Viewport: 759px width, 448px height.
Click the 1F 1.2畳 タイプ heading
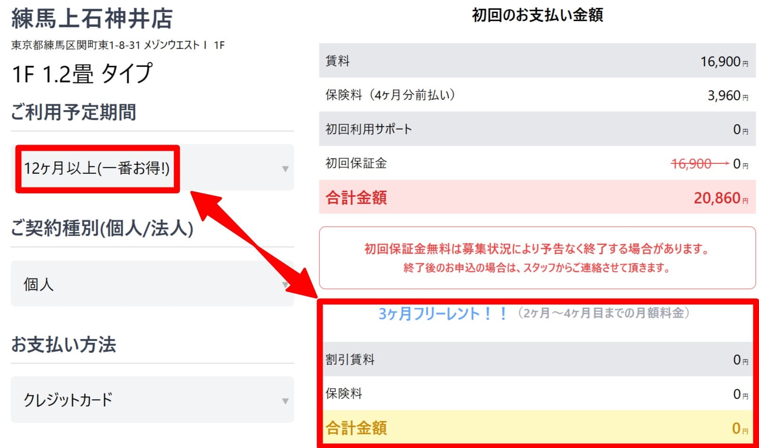[x=82, y=74]
